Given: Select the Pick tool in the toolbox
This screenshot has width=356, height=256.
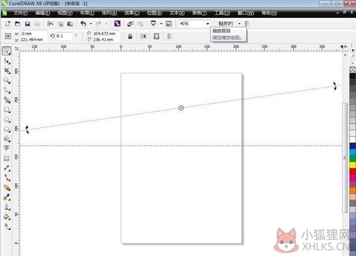Looking at the screenshot, I should tap(7, 51).
